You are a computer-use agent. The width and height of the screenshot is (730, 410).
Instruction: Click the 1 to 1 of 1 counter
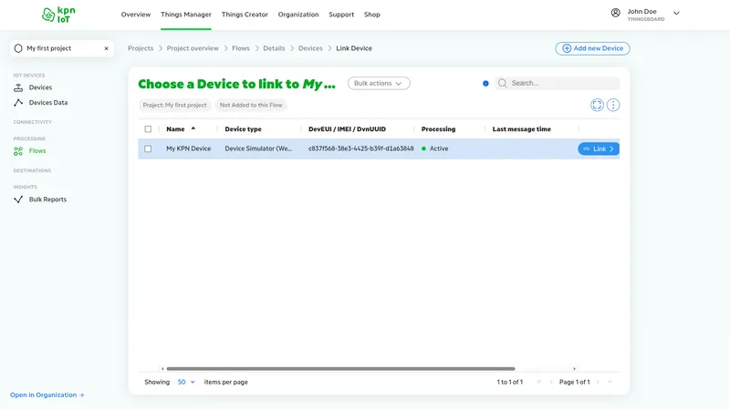tap(510, 382)
